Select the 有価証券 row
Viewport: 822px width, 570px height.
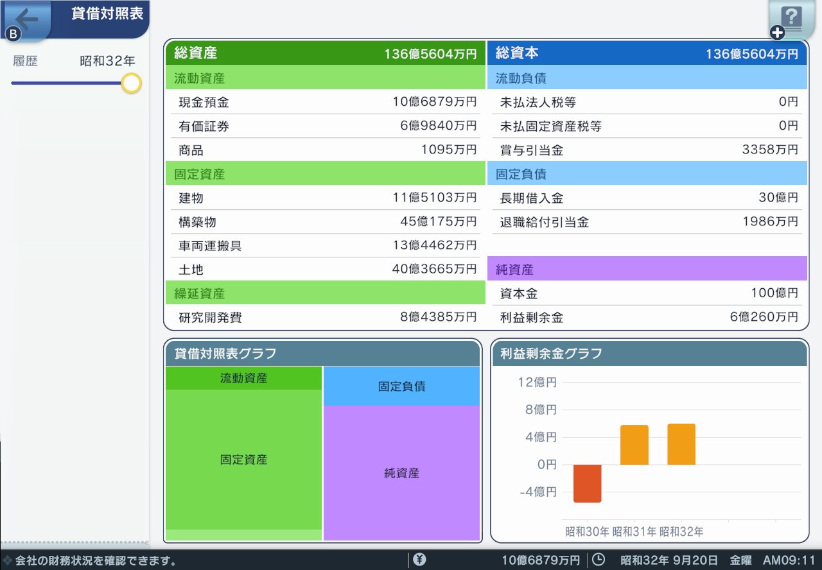[326, 126]
